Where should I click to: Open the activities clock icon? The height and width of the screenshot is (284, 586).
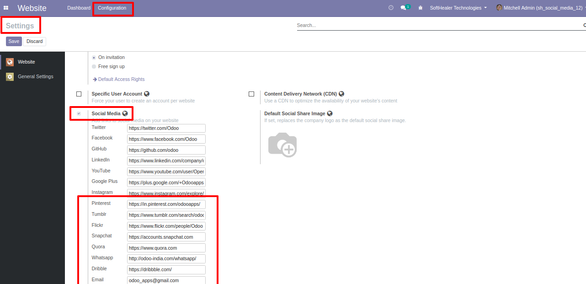coord(391,8)
